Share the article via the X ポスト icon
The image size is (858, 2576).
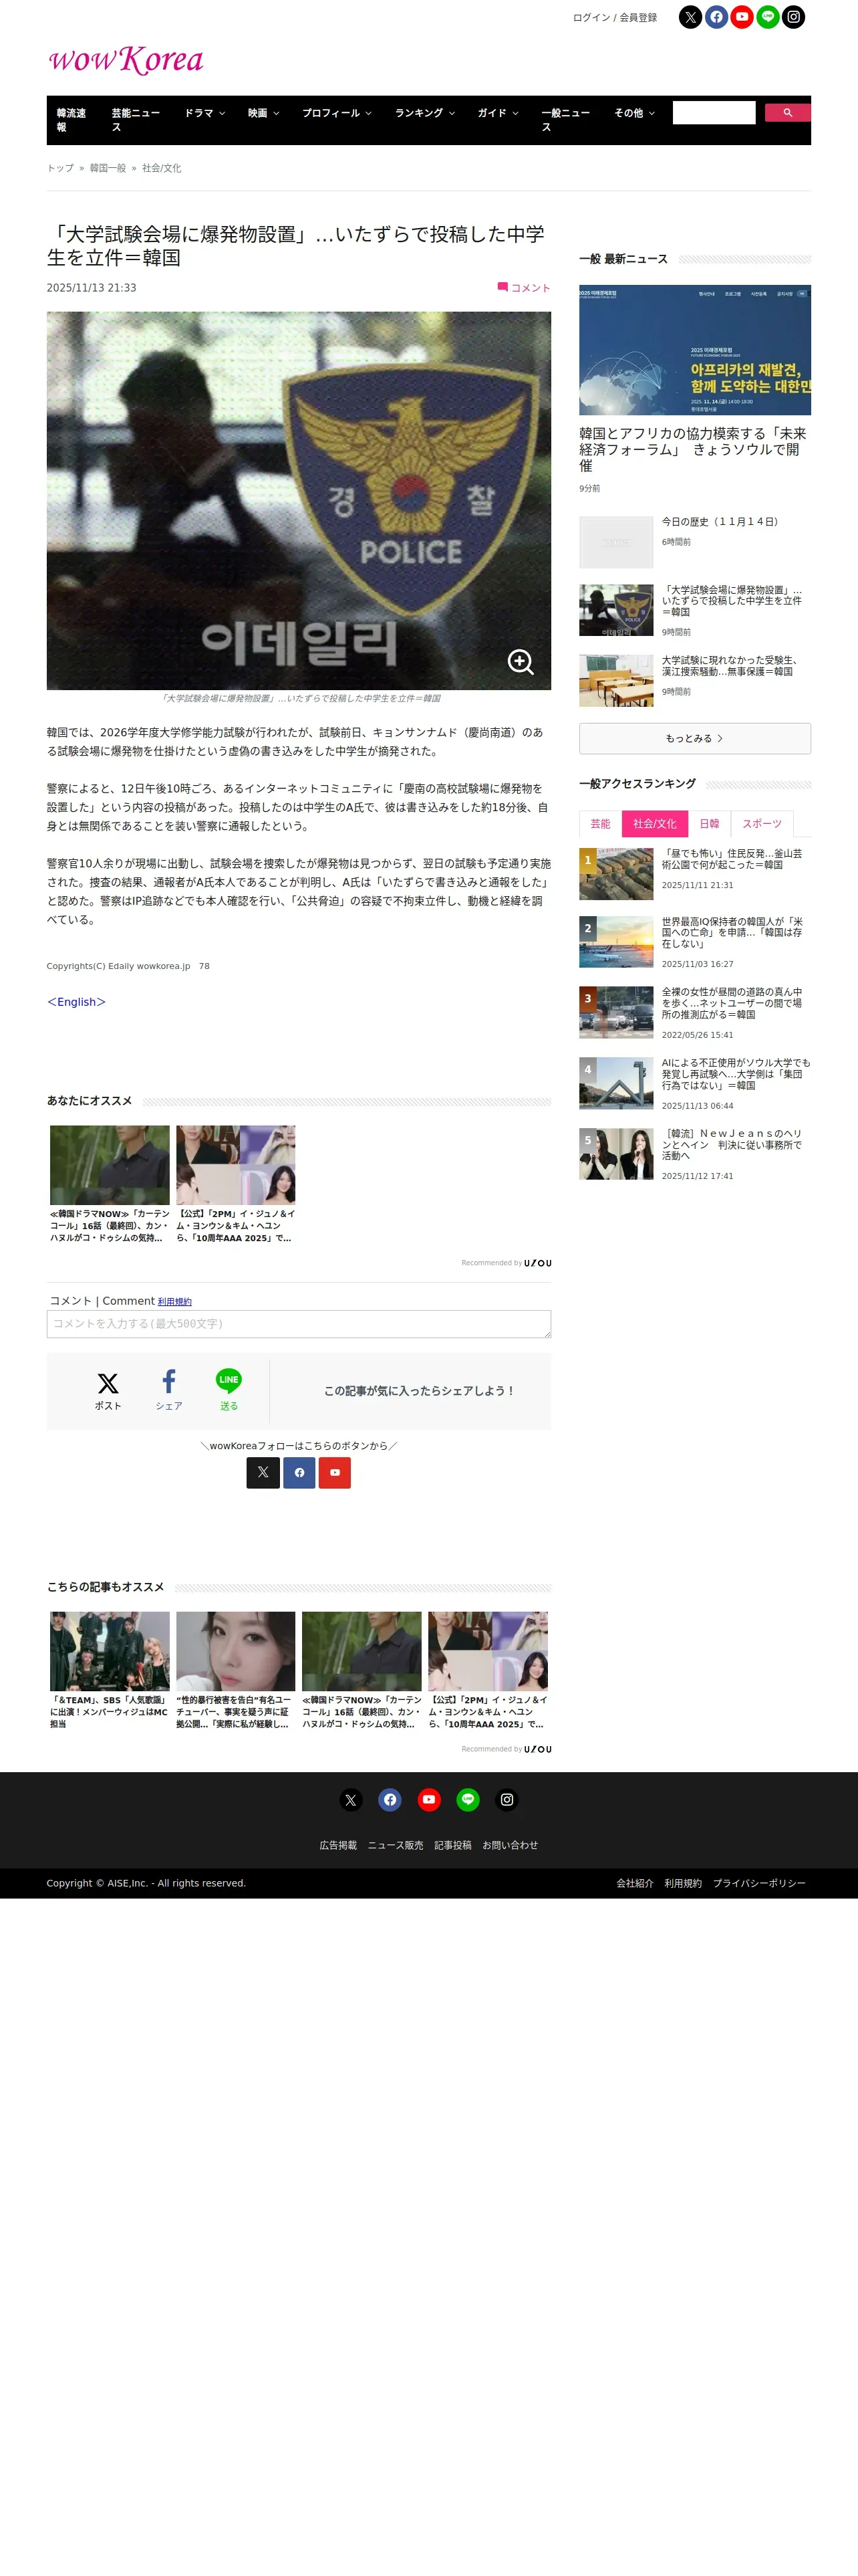coord(108,1391)
